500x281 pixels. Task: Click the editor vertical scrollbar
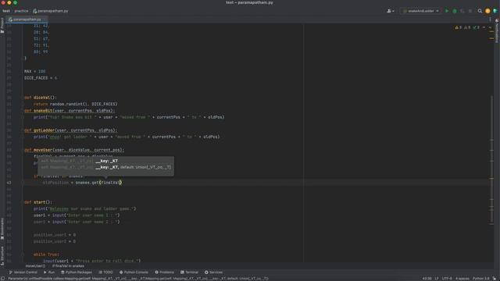[491, 159]
